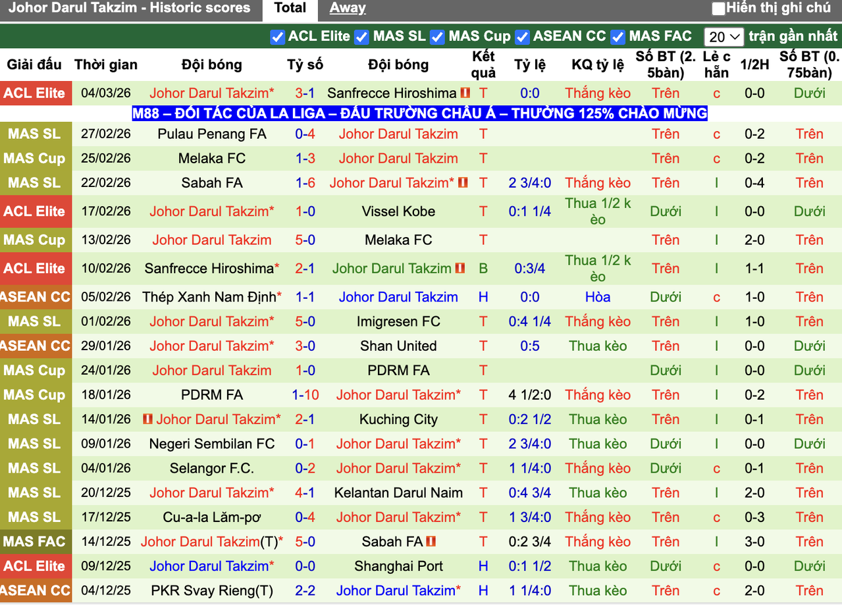Viewport: 842px width, 607px height.
Task: Select the Thời gian column header
Action: coord(106,65)
